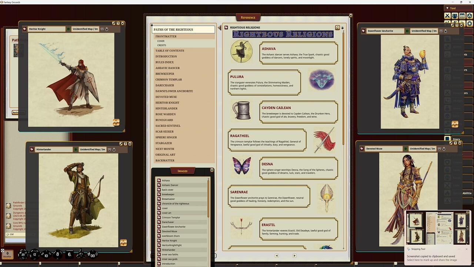The height and width of the screenshot is (267, 474).
Task: Open the calendar tool icon
Action: [x=462, y=16]
